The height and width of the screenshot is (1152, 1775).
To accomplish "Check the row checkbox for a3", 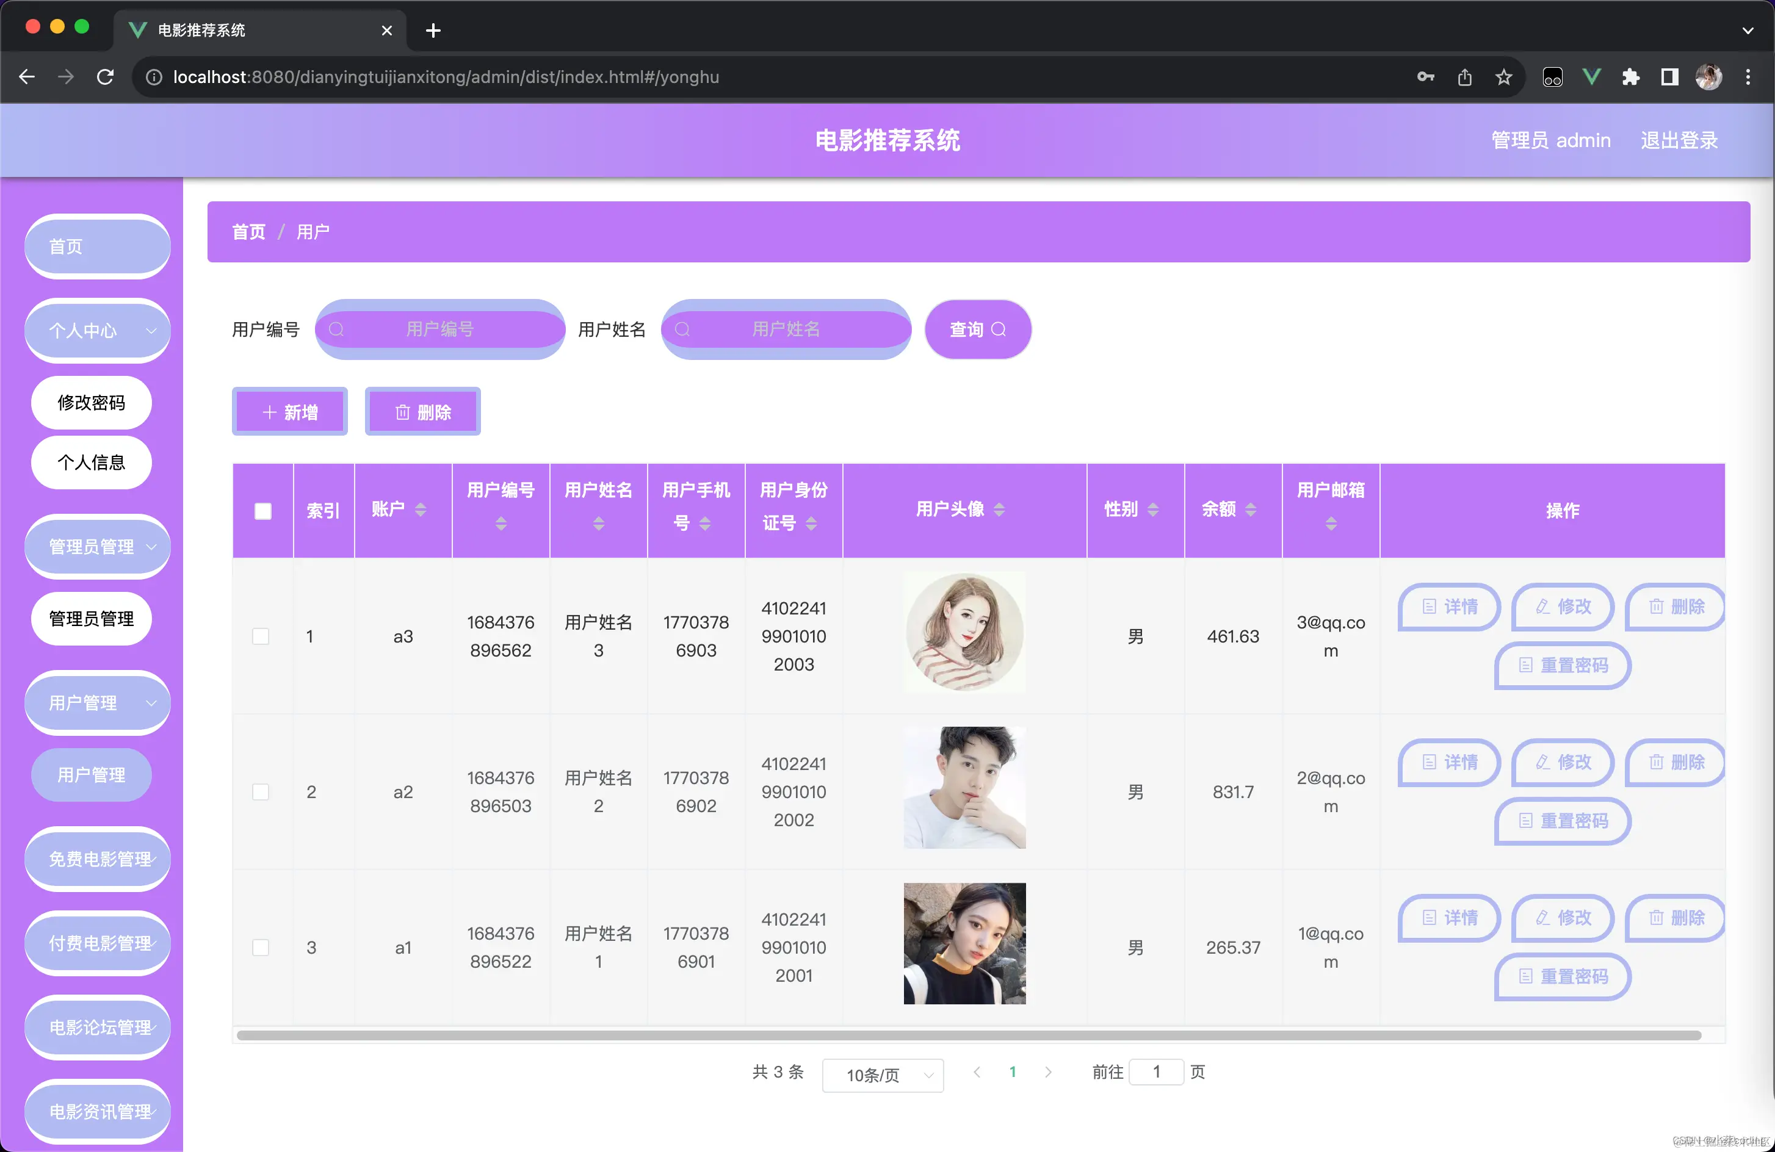I will click(x=260, y=637).
